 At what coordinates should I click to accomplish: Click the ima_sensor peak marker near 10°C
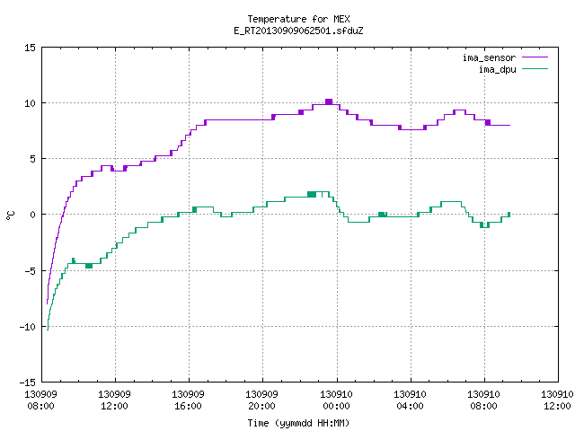pyautogui.click(x=329, y=101)
